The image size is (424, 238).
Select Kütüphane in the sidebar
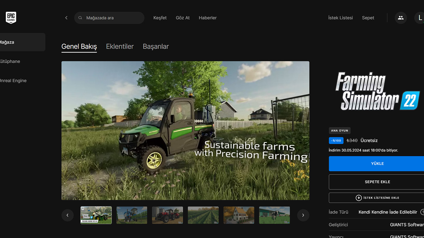[x=10, y=61]
